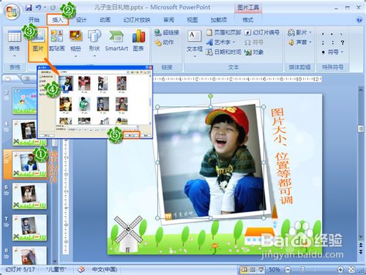
Task: Select the orange 图片大小、位置等都可调 text box
Action: coord(281,156)
